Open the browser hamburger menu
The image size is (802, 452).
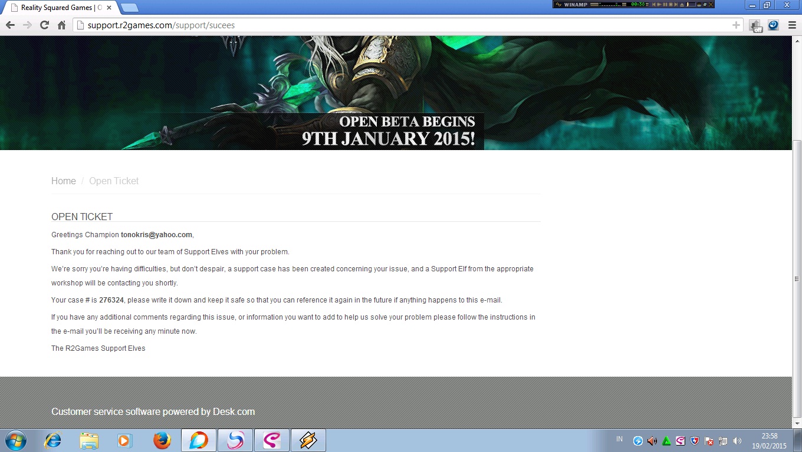pyautogui.click(x=792, y=25)
